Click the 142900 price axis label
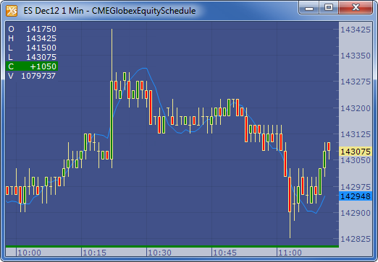The width and height of the screenshot is (378, 262). tap(356, 213)
